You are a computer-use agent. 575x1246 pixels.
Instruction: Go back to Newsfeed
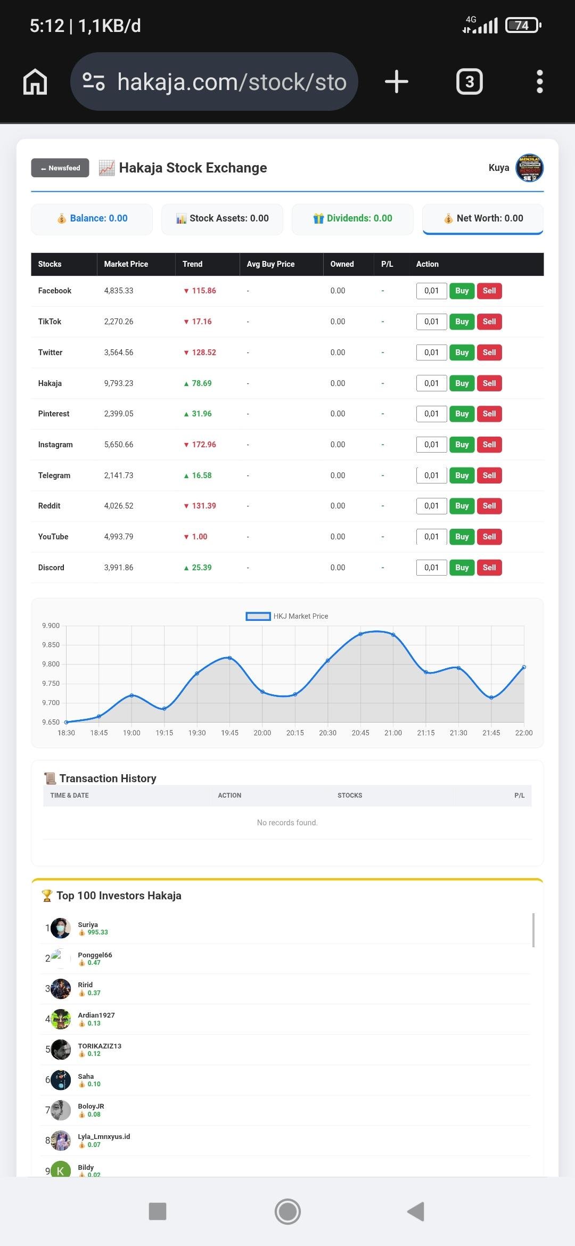tap(60, 168)
